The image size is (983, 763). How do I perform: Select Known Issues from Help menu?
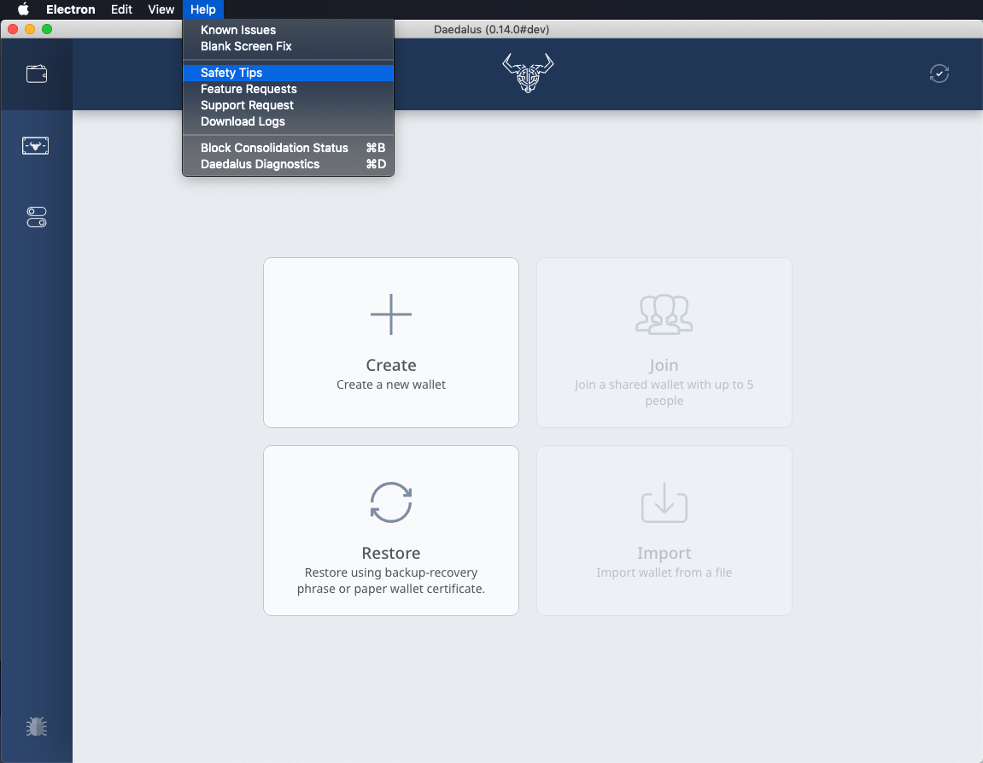tap(289, 30)
